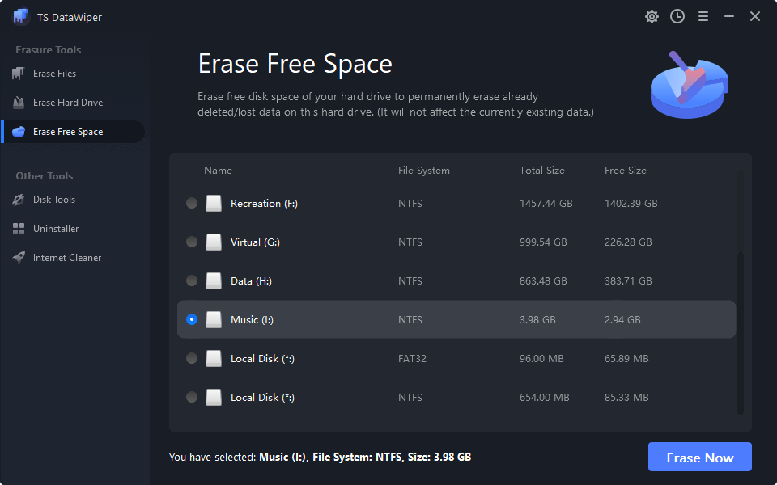Screen dimensions: 777x485
Task: Select the FAT32 Local Disk radio button
Action: tap(192, 359)
